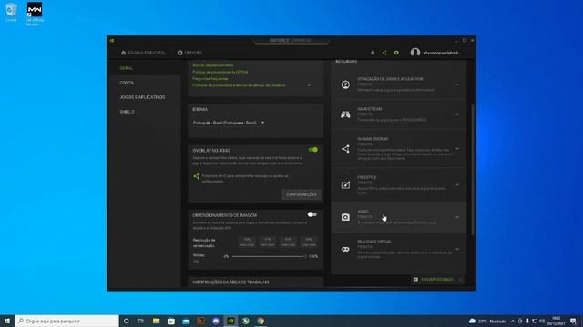Click the In-Game Overlay share icon
The height and width of the screenshot is (327, 583).
point(345,149)
